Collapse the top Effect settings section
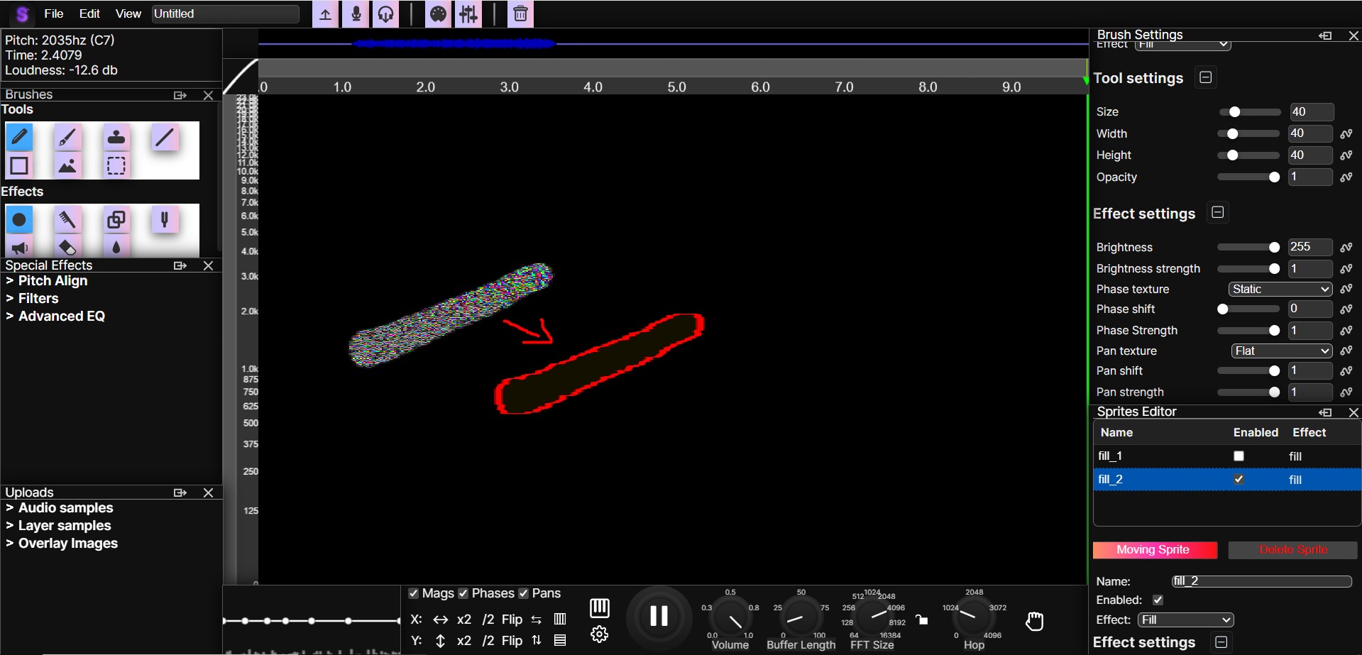1362x655 pixels. point(1217,212)
